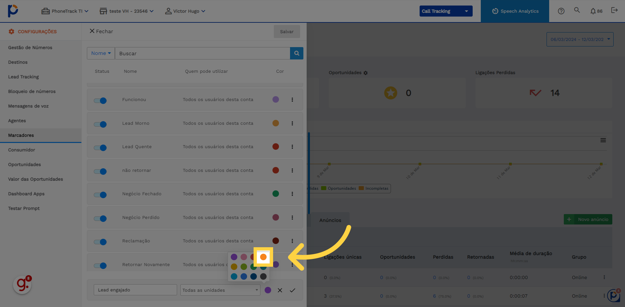625x307 pixels.
Task: Expand the PhoneTrack TI account dropdown
Action: coord(65,11)
